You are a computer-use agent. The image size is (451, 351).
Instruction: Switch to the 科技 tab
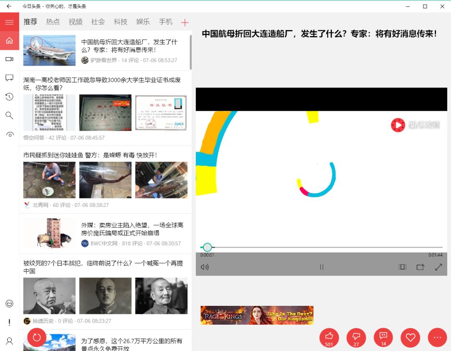(x=121, y=22)
